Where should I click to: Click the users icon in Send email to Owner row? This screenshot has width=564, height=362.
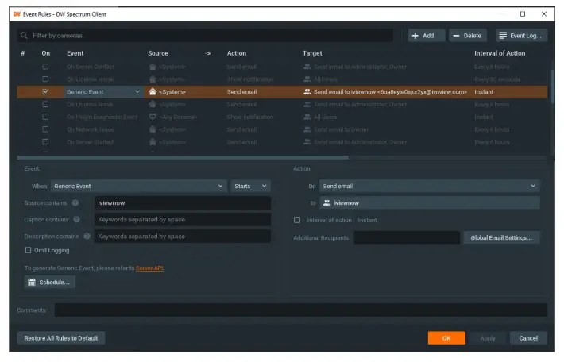coord(307,129)
